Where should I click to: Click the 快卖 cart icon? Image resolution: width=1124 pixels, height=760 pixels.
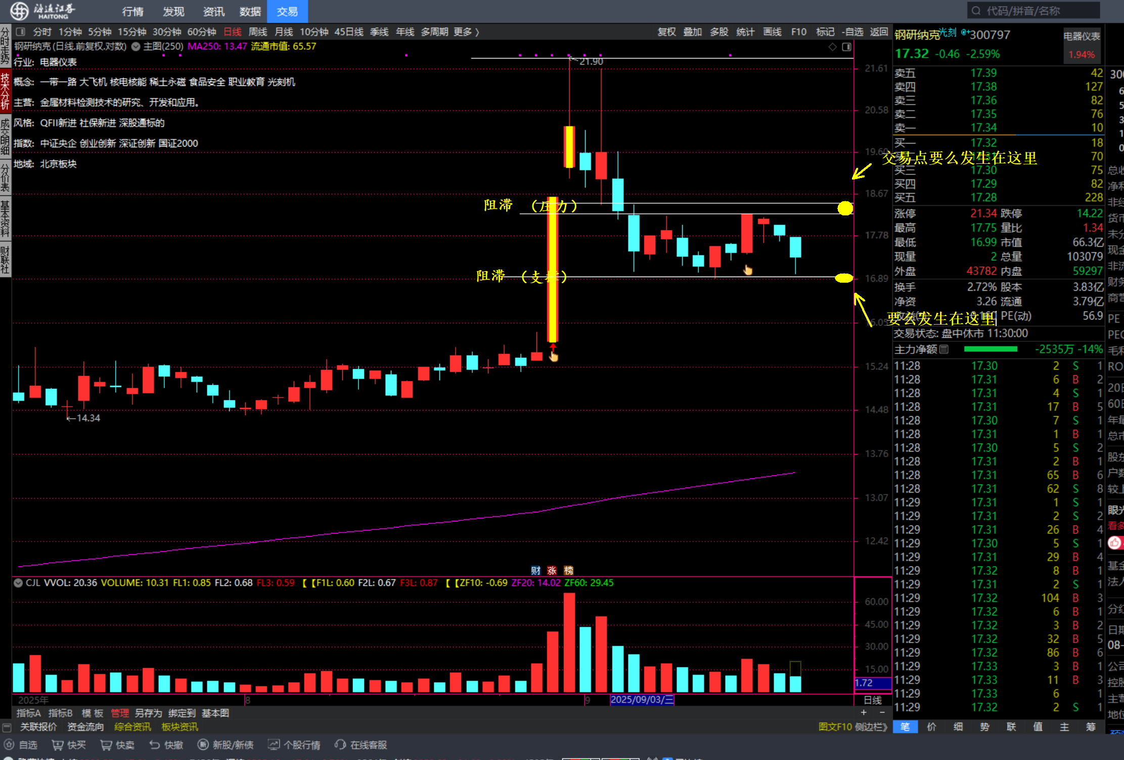(106, 745)
